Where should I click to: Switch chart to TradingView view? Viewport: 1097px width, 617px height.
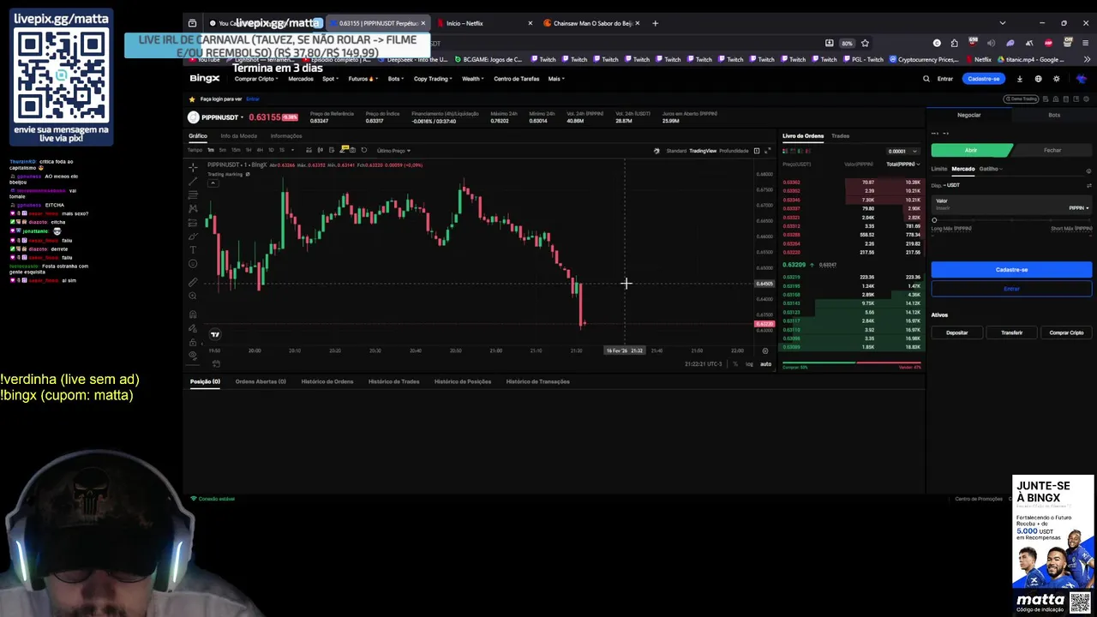tap(703, 151)
